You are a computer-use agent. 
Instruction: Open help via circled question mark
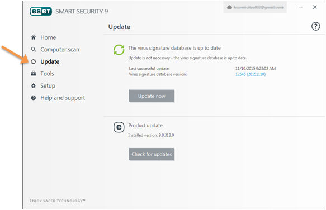[x=315, y=26]
